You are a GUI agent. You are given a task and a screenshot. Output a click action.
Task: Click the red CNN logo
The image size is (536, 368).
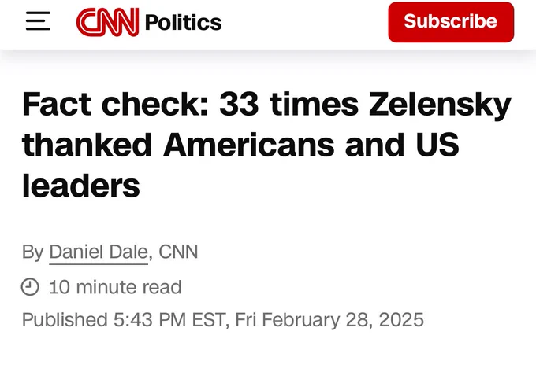[107, 22]
